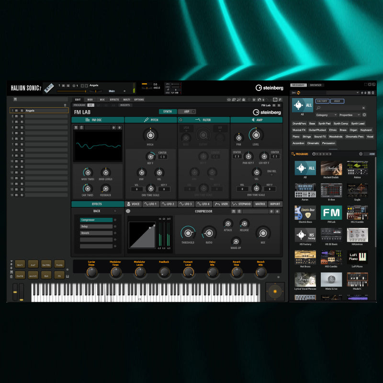Clear the MediaBay search with the X icon
The height and width of the screenshot is (383, 383).
[363, 108]
